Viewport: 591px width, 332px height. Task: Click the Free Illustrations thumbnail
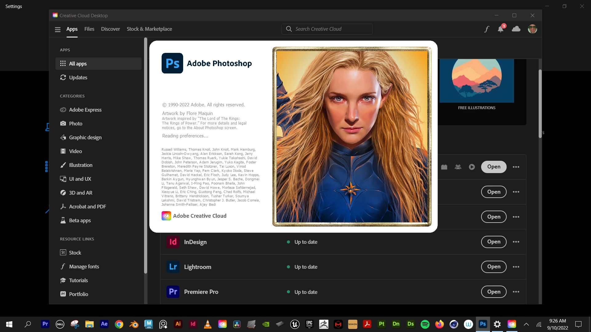click(476, 81)
